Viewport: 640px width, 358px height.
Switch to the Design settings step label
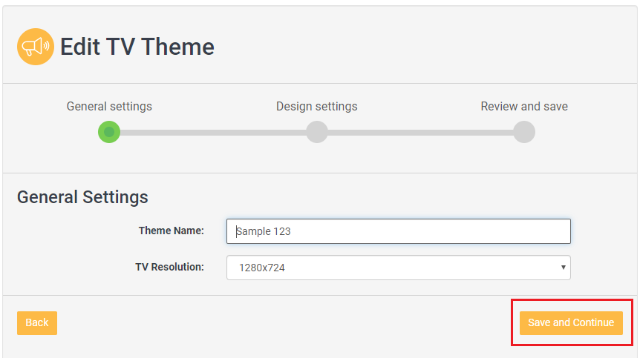click(x=316, y=106)
